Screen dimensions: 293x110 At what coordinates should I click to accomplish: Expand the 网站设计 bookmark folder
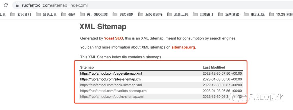[203, 15]
